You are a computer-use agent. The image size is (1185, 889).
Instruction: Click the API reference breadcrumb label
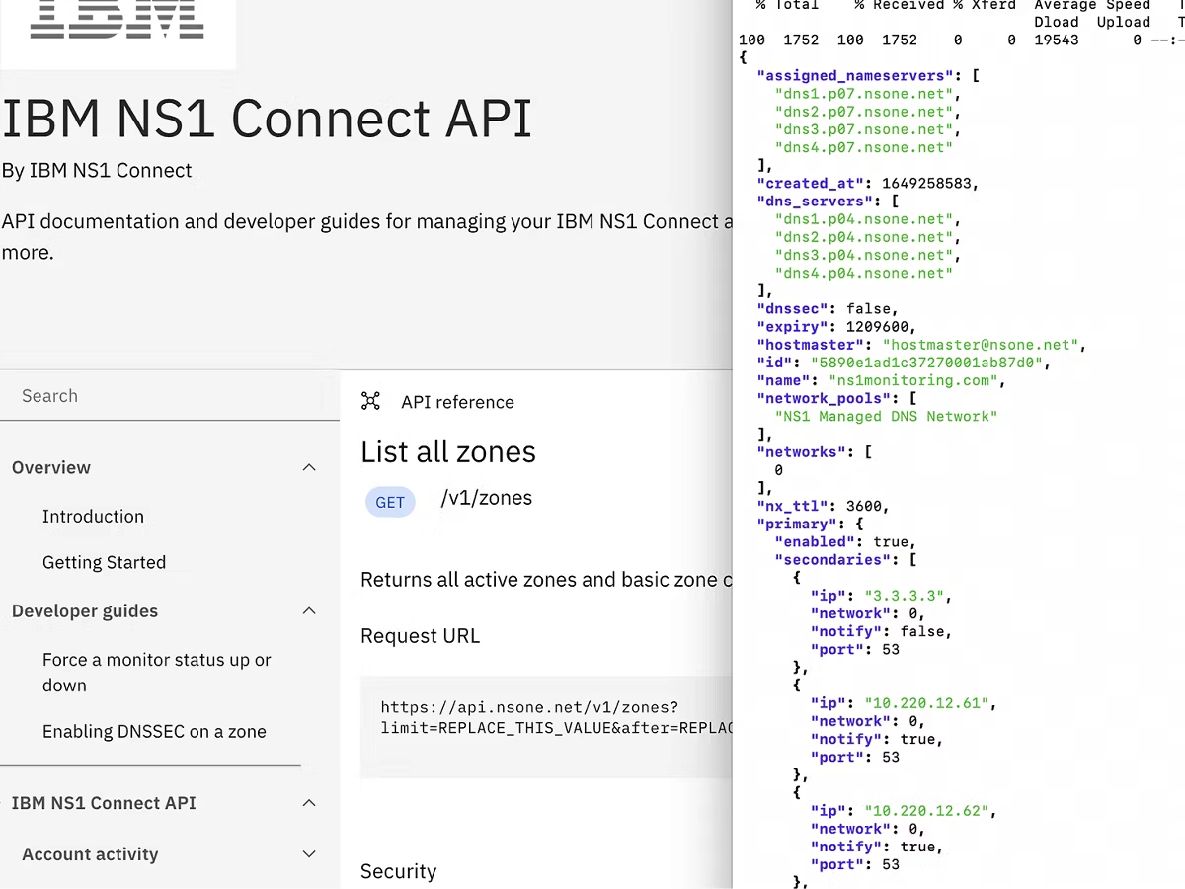coord(457,401)
